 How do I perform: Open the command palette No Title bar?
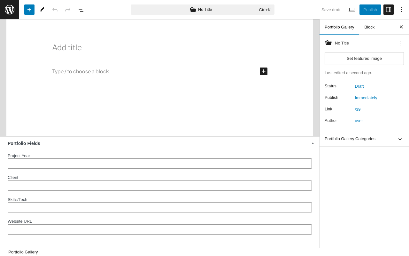pos(203,10)
